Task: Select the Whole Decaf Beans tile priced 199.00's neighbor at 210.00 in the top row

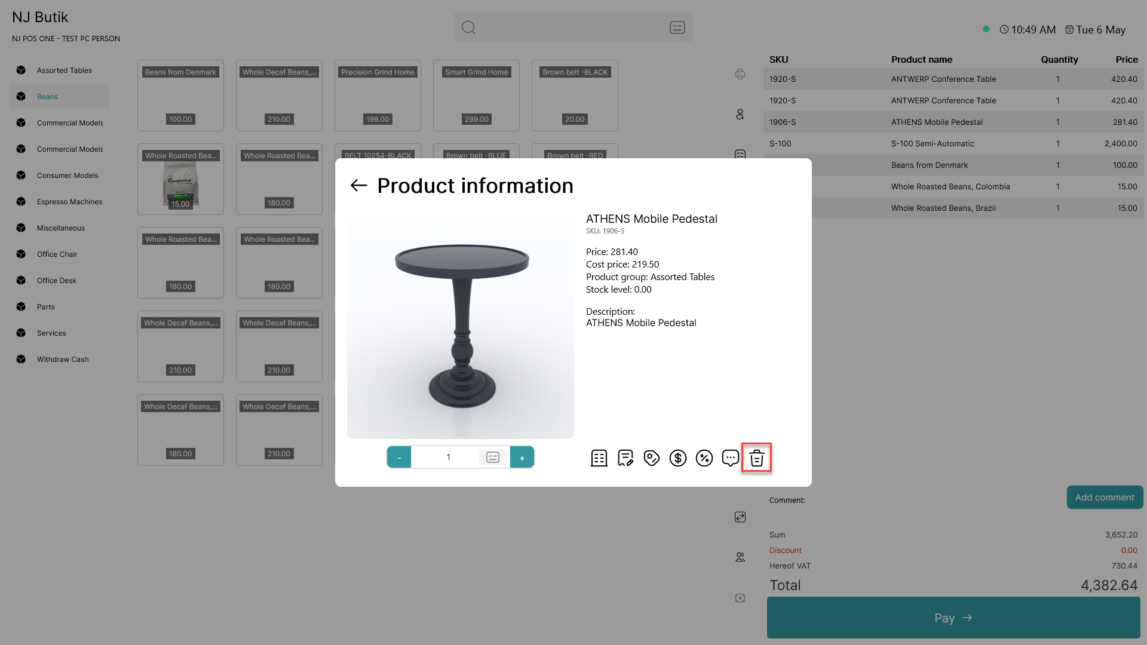Action: click(279, 96)
